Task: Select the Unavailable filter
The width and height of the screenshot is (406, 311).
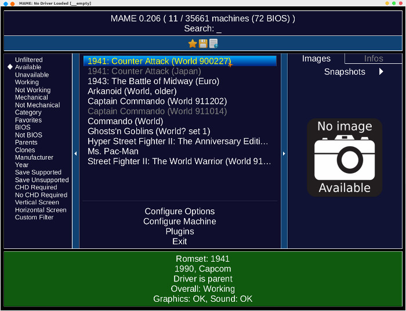Action: coord(32,75)
